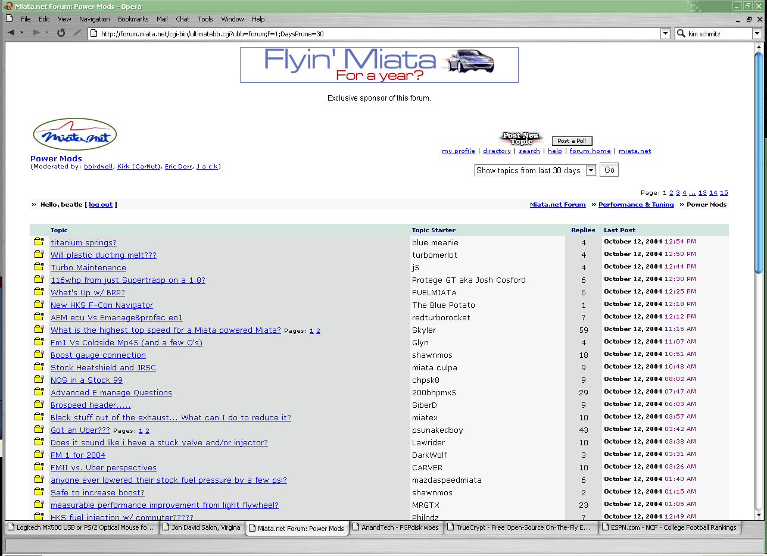
Task: Open 'Show topics from last 30 days' dropdown
Action: coord(535,170)
